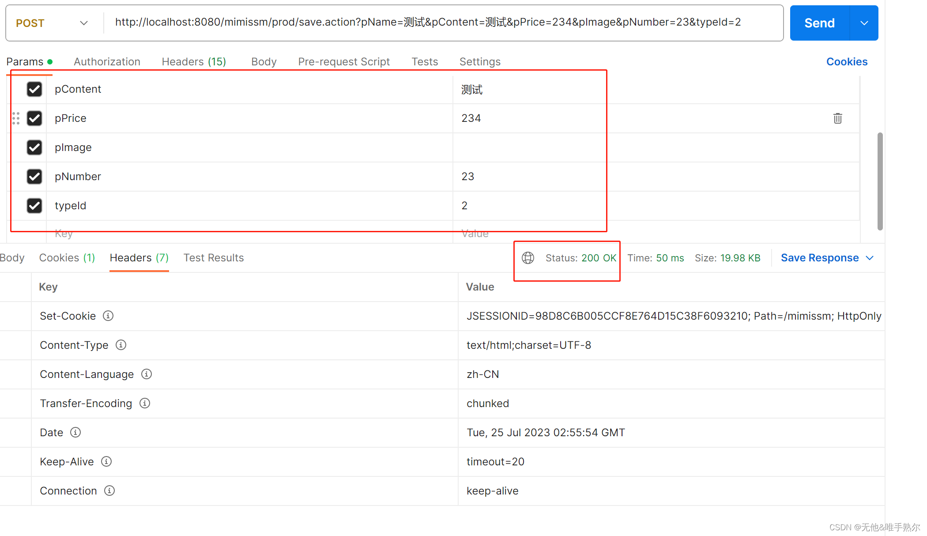The height and width of the screenshot is (536, 927).
Task: Click the new Value placeholder field
Action: tap(656, 233)
